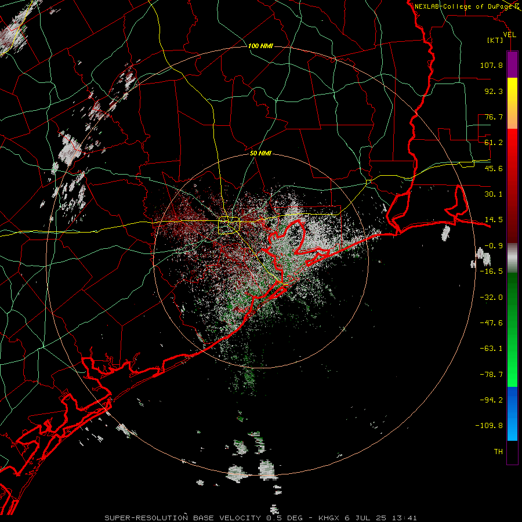This screenshot has height=522, width=522.
Task: Click the -109.8 value on velocity scale
Action: click(489, 426)
